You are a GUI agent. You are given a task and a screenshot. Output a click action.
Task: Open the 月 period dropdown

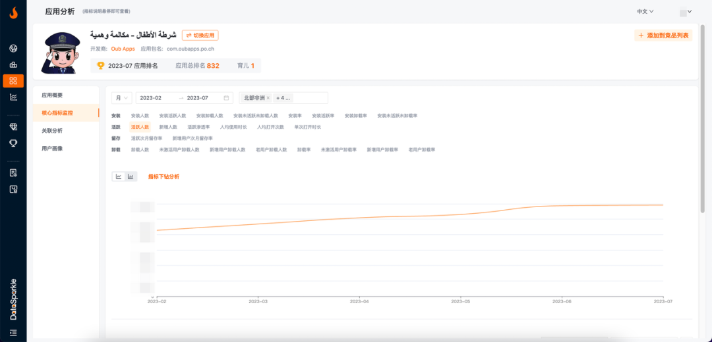click(x=122, y=98)
